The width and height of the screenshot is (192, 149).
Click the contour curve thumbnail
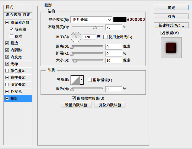pos(75,80)
